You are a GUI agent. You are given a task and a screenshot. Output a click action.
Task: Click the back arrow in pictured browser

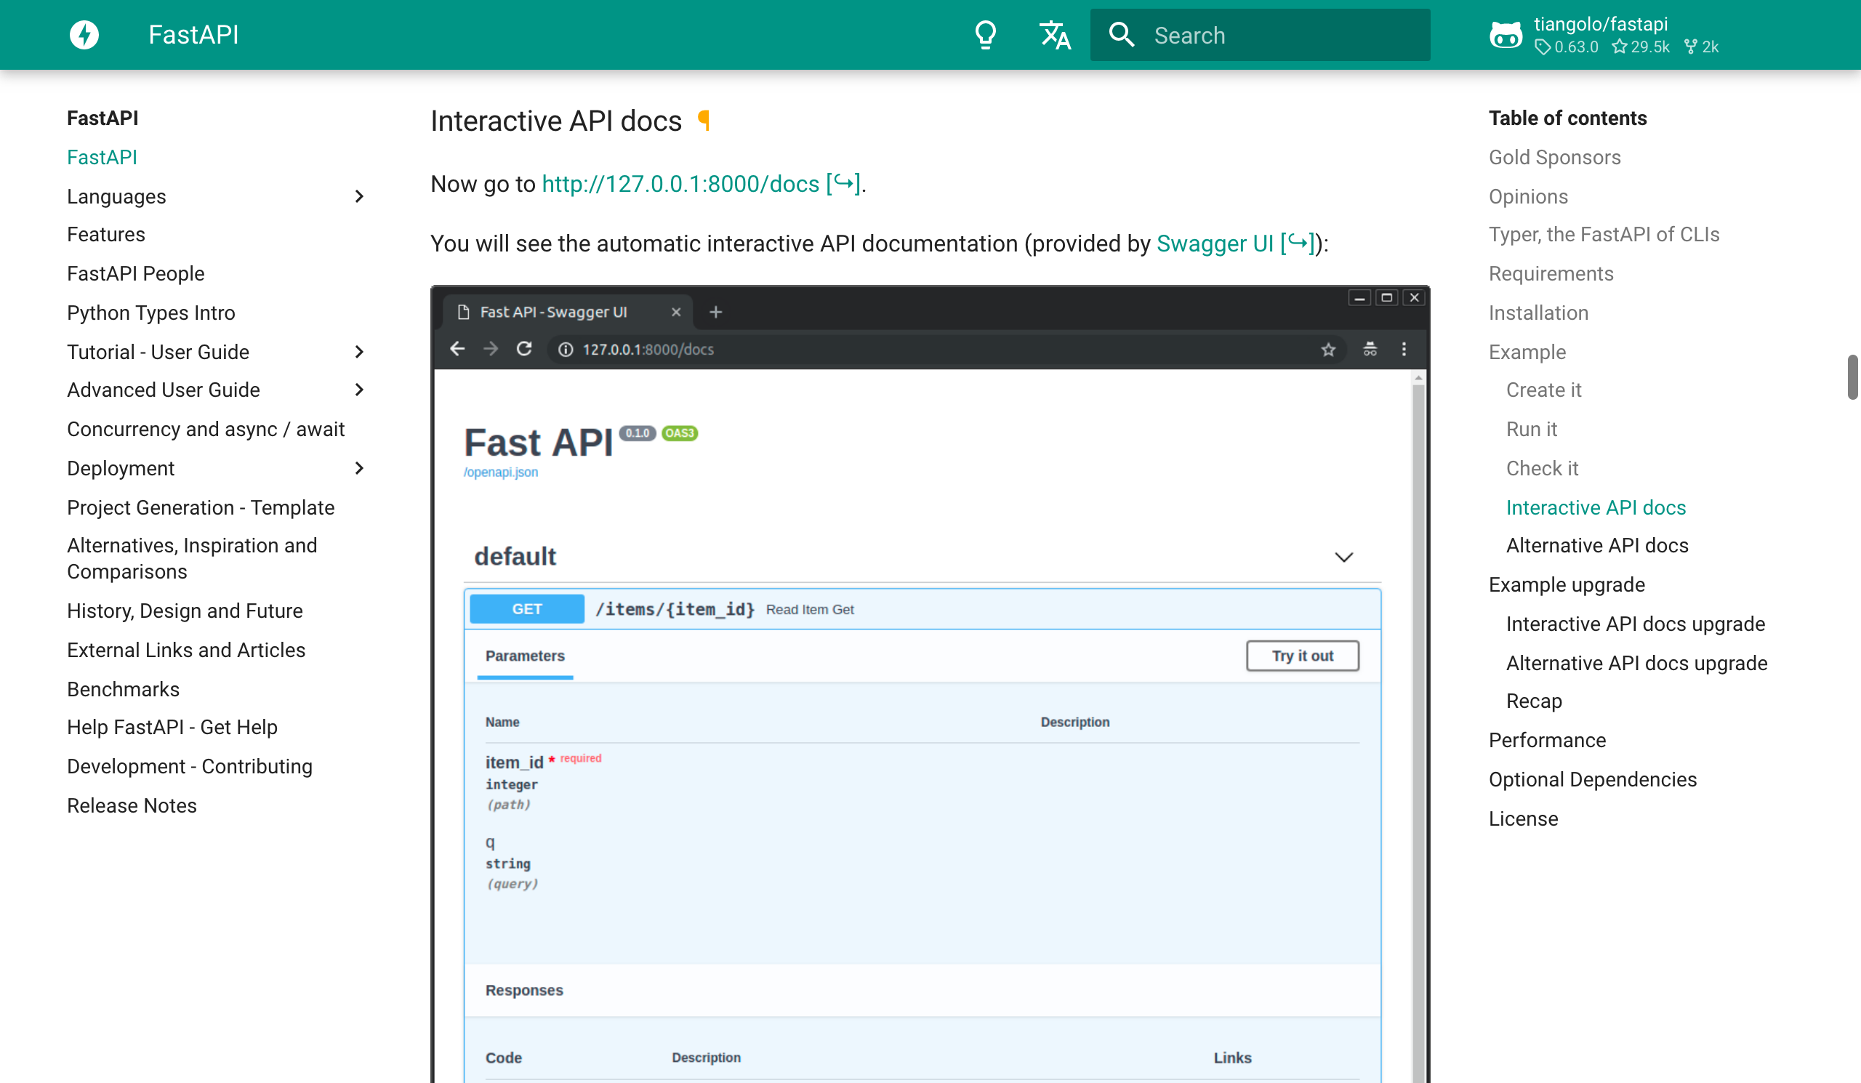[457, 348]
